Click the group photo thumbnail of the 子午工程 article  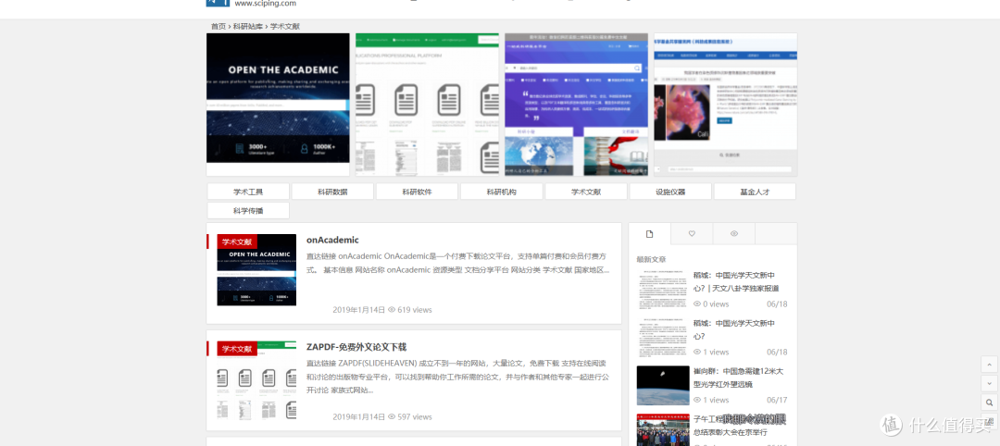pos(663,430)
